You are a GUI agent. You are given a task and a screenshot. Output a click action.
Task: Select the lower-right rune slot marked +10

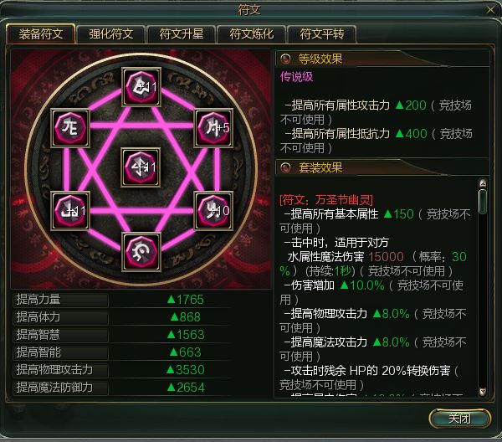pos(213,210)
